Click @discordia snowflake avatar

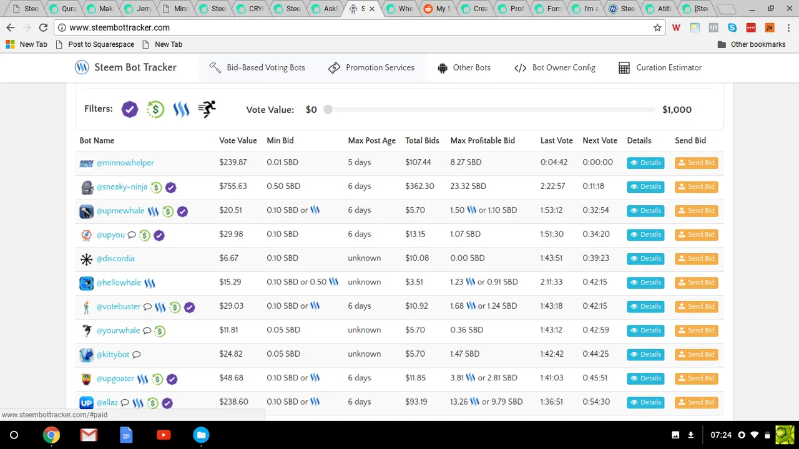(x=87, y=259)
